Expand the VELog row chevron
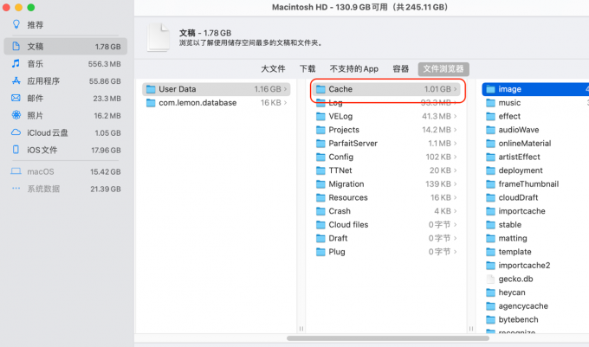The width and height of the screenshot is (589, 347). pos(456,116)
